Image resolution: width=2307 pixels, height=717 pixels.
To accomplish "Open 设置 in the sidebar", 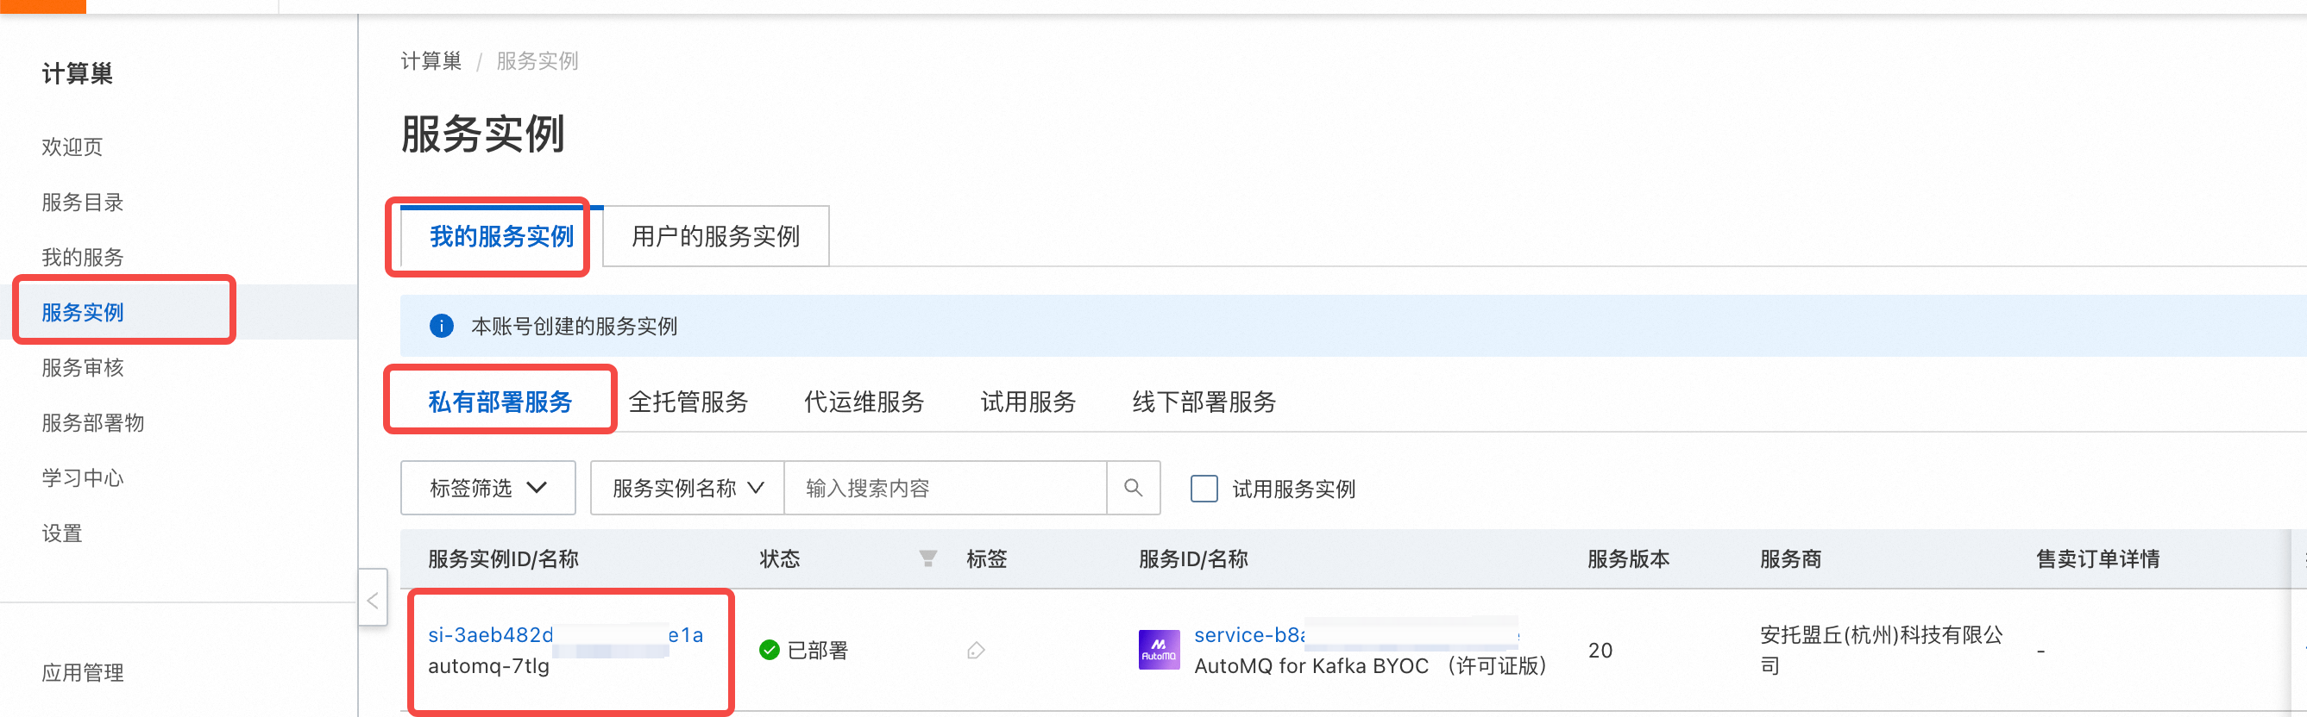I will point(62,533).
